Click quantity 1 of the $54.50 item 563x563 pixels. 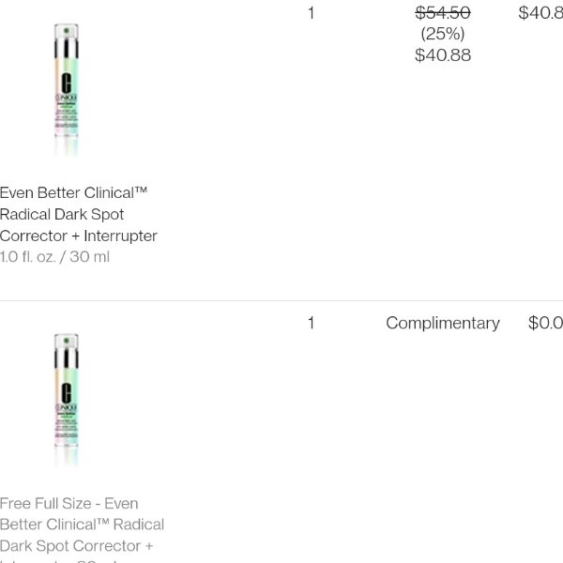311,13
